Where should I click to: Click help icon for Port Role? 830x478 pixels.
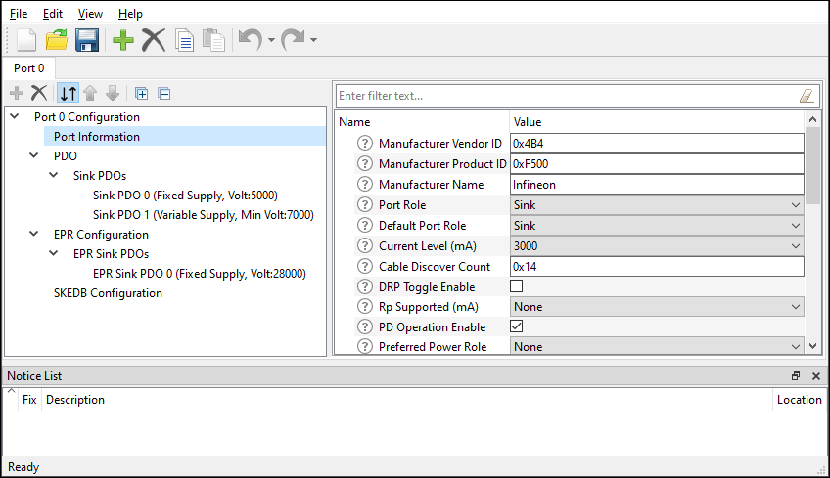click(x=365, y=204)
